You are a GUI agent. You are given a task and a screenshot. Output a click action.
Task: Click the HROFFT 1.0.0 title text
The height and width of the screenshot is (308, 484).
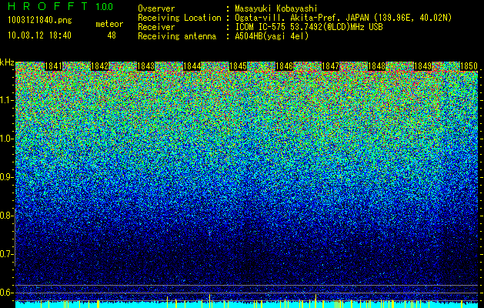tap(61, 6)
